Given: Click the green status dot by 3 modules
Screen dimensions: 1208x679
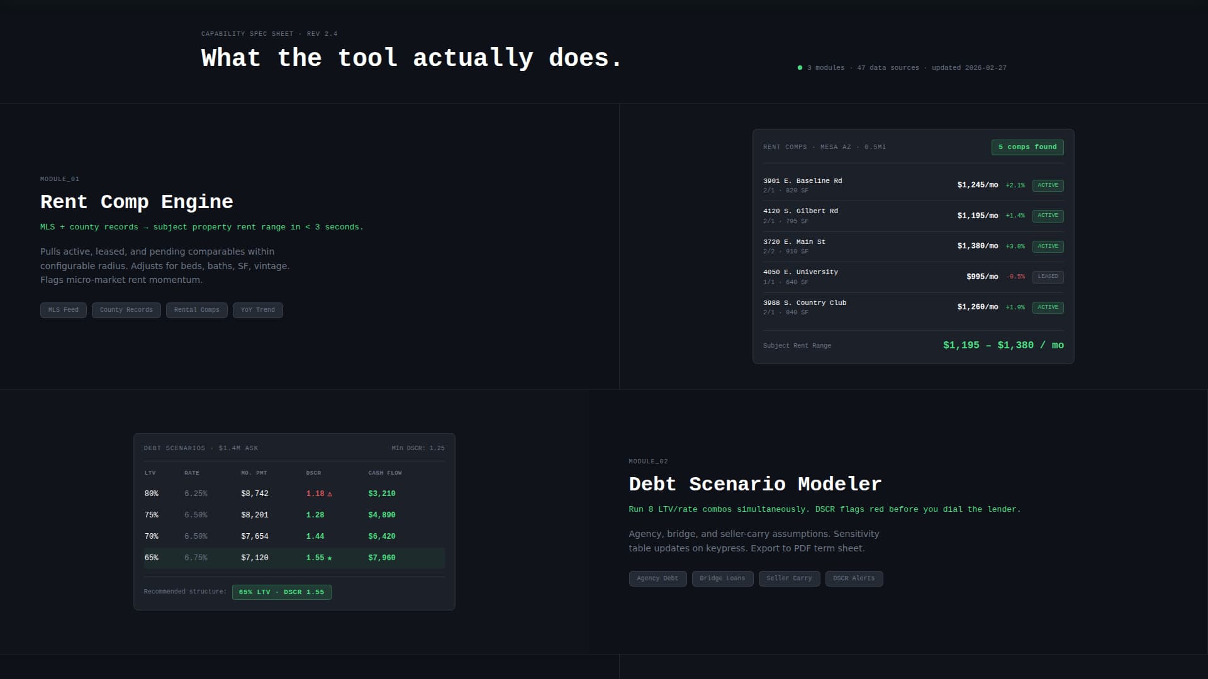Looking at the screenshot, I should (x=800, y=68).
